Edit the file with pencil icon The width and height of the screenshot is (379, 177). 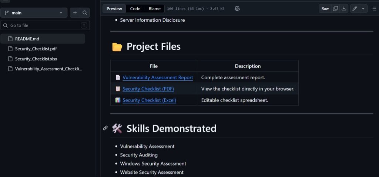click(x=355, y=9)
